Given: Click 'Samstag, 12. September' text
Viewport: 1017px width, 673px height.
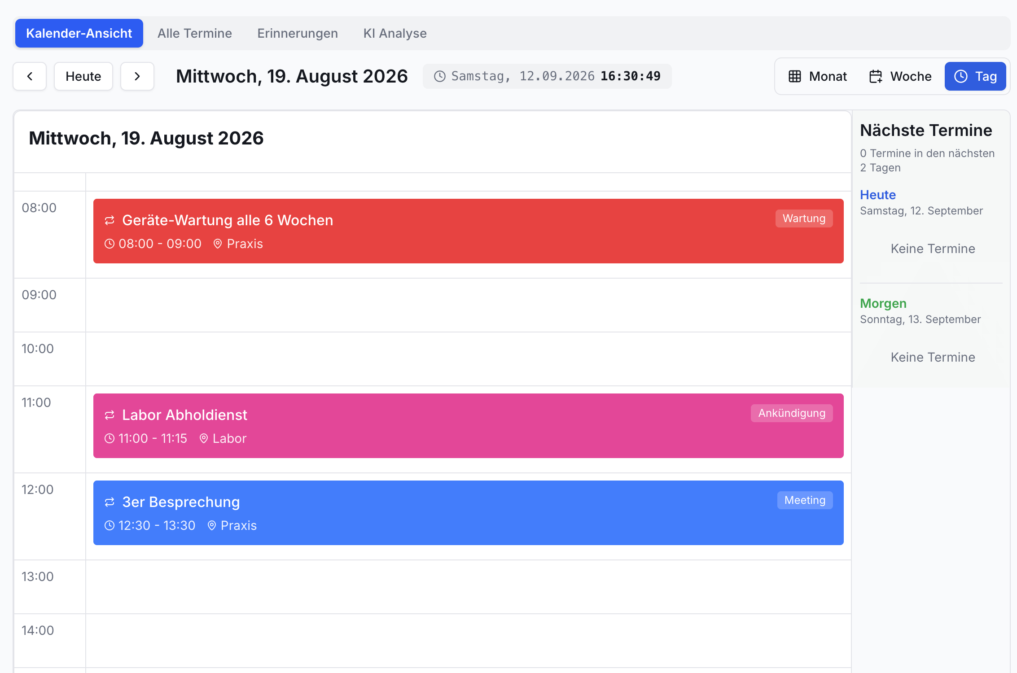Looking at the screenshot, I should (921, 211).
